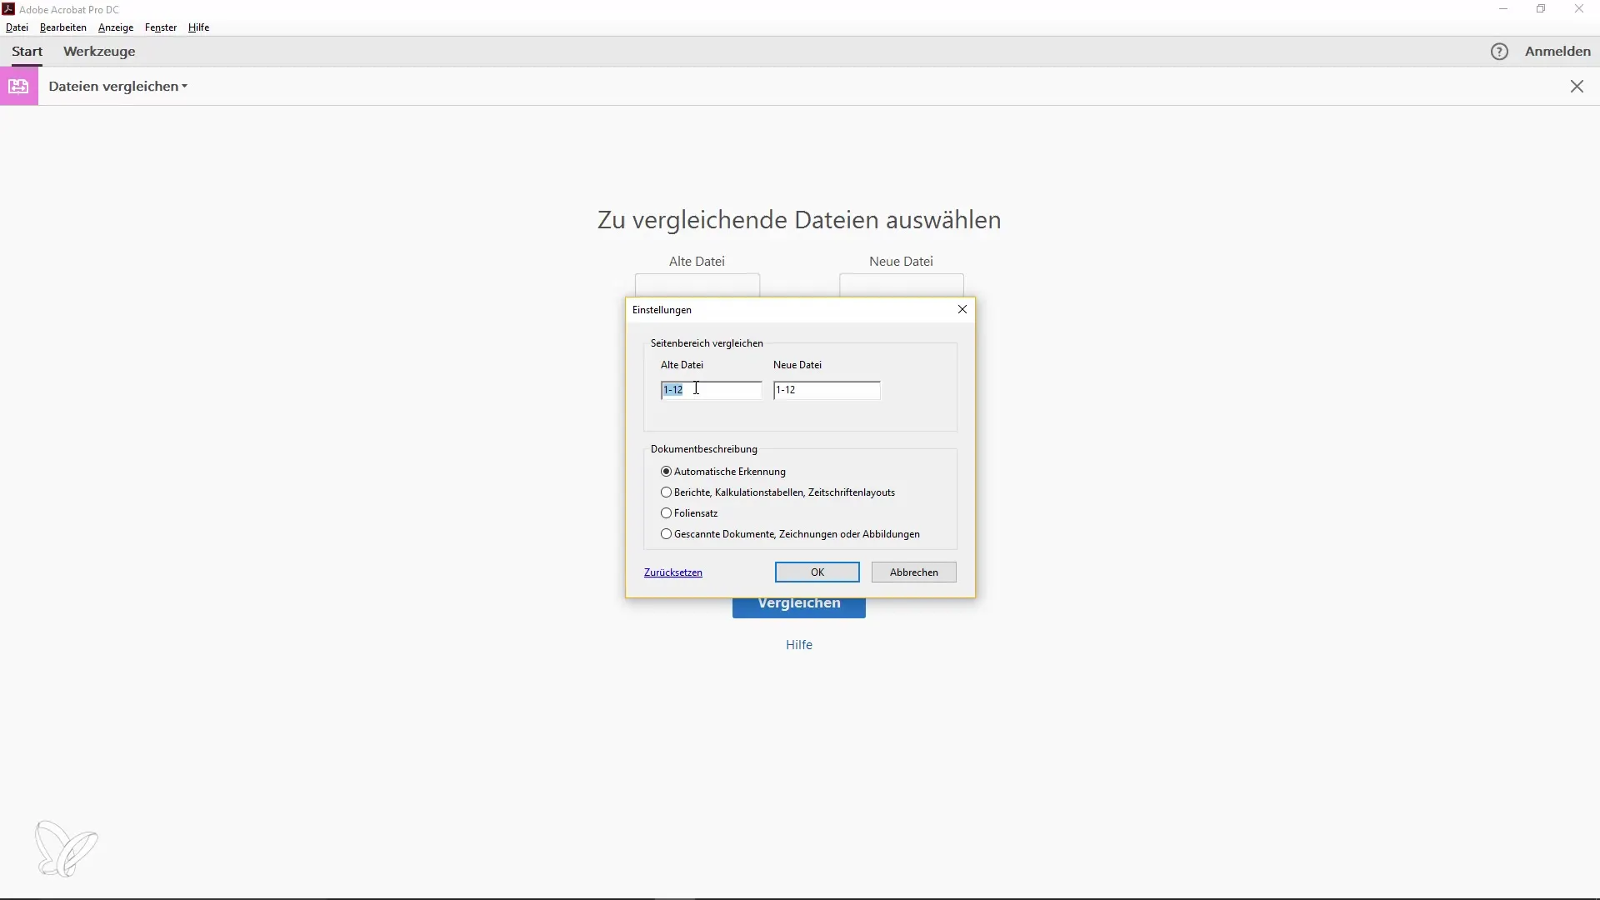Image resolution: width=1600 pixels, height=900 pixels.
Task: Click the Adobe Acrobat title bar icon
Action: point(8,9)
